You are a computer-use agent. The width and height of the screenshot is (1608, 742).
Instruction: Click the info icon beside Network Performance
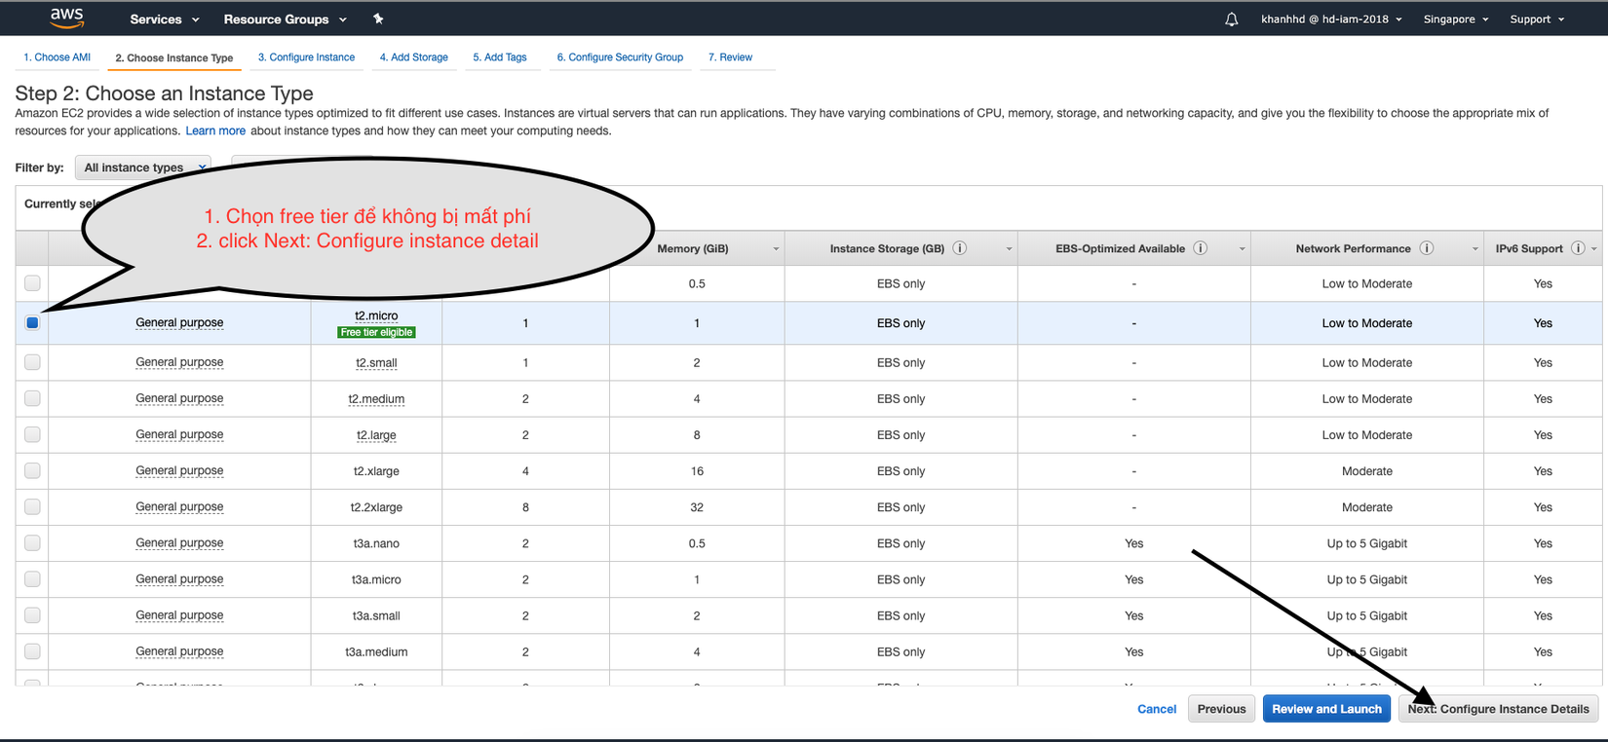click(x=1427, y=248)
